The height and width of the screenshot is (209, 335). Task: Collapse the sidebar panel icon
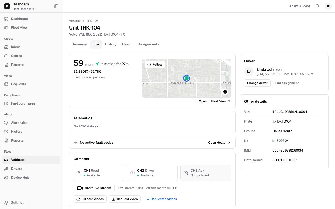(56, 6)
